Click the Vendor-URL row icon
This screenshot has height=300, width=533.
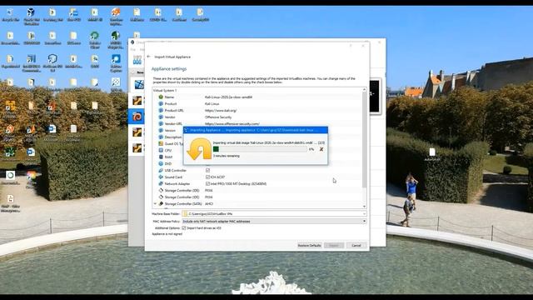(161, 123)
